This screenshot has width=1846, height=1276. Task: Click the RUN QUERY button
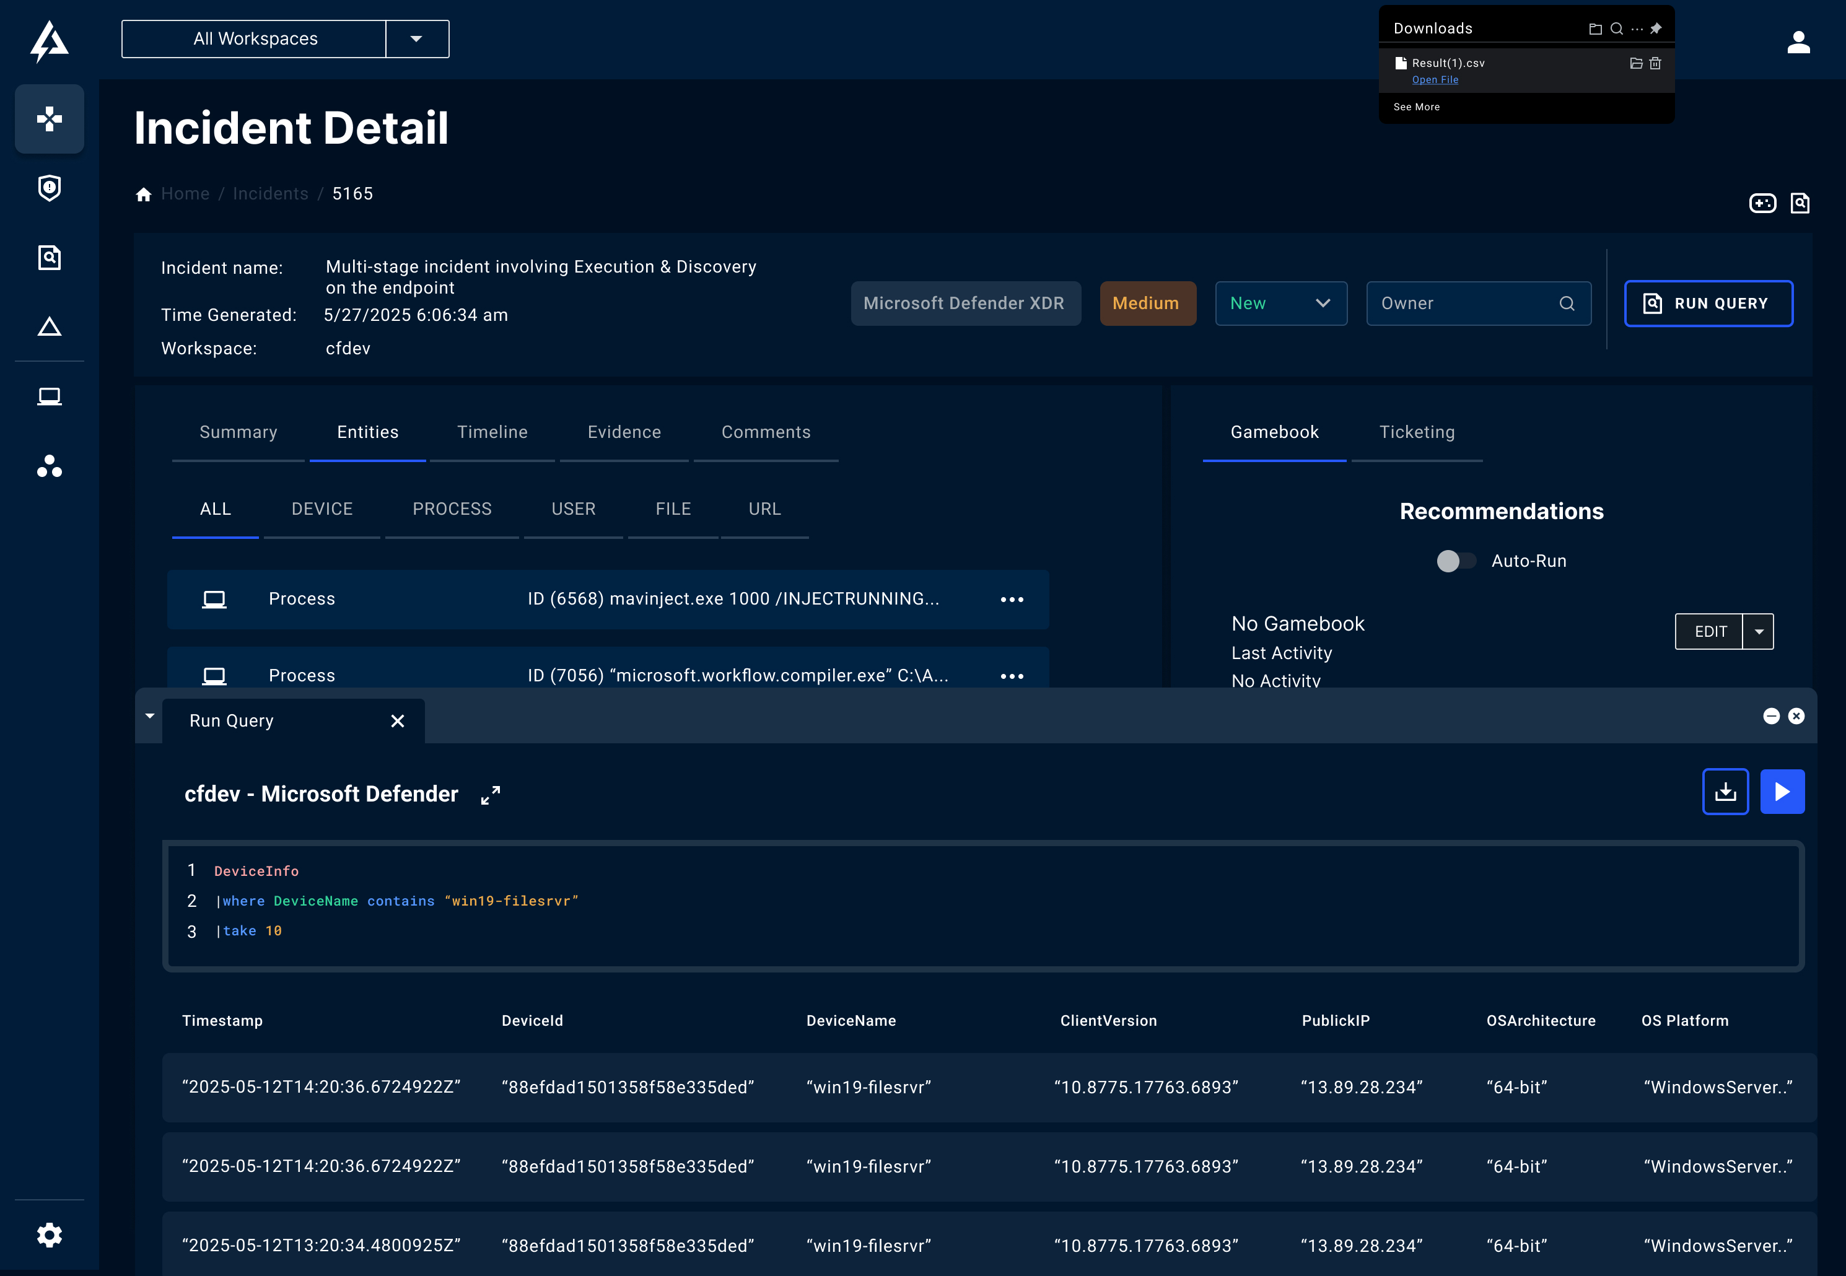pyautogui.click(x=1708, y=303)
